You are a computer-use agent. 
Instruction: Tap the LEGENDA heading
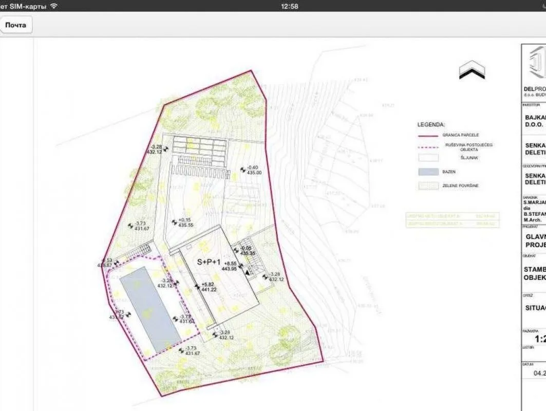[431, 125]
